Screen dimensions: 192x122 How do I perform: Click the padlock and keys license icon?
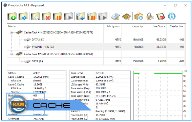(150, 16)
